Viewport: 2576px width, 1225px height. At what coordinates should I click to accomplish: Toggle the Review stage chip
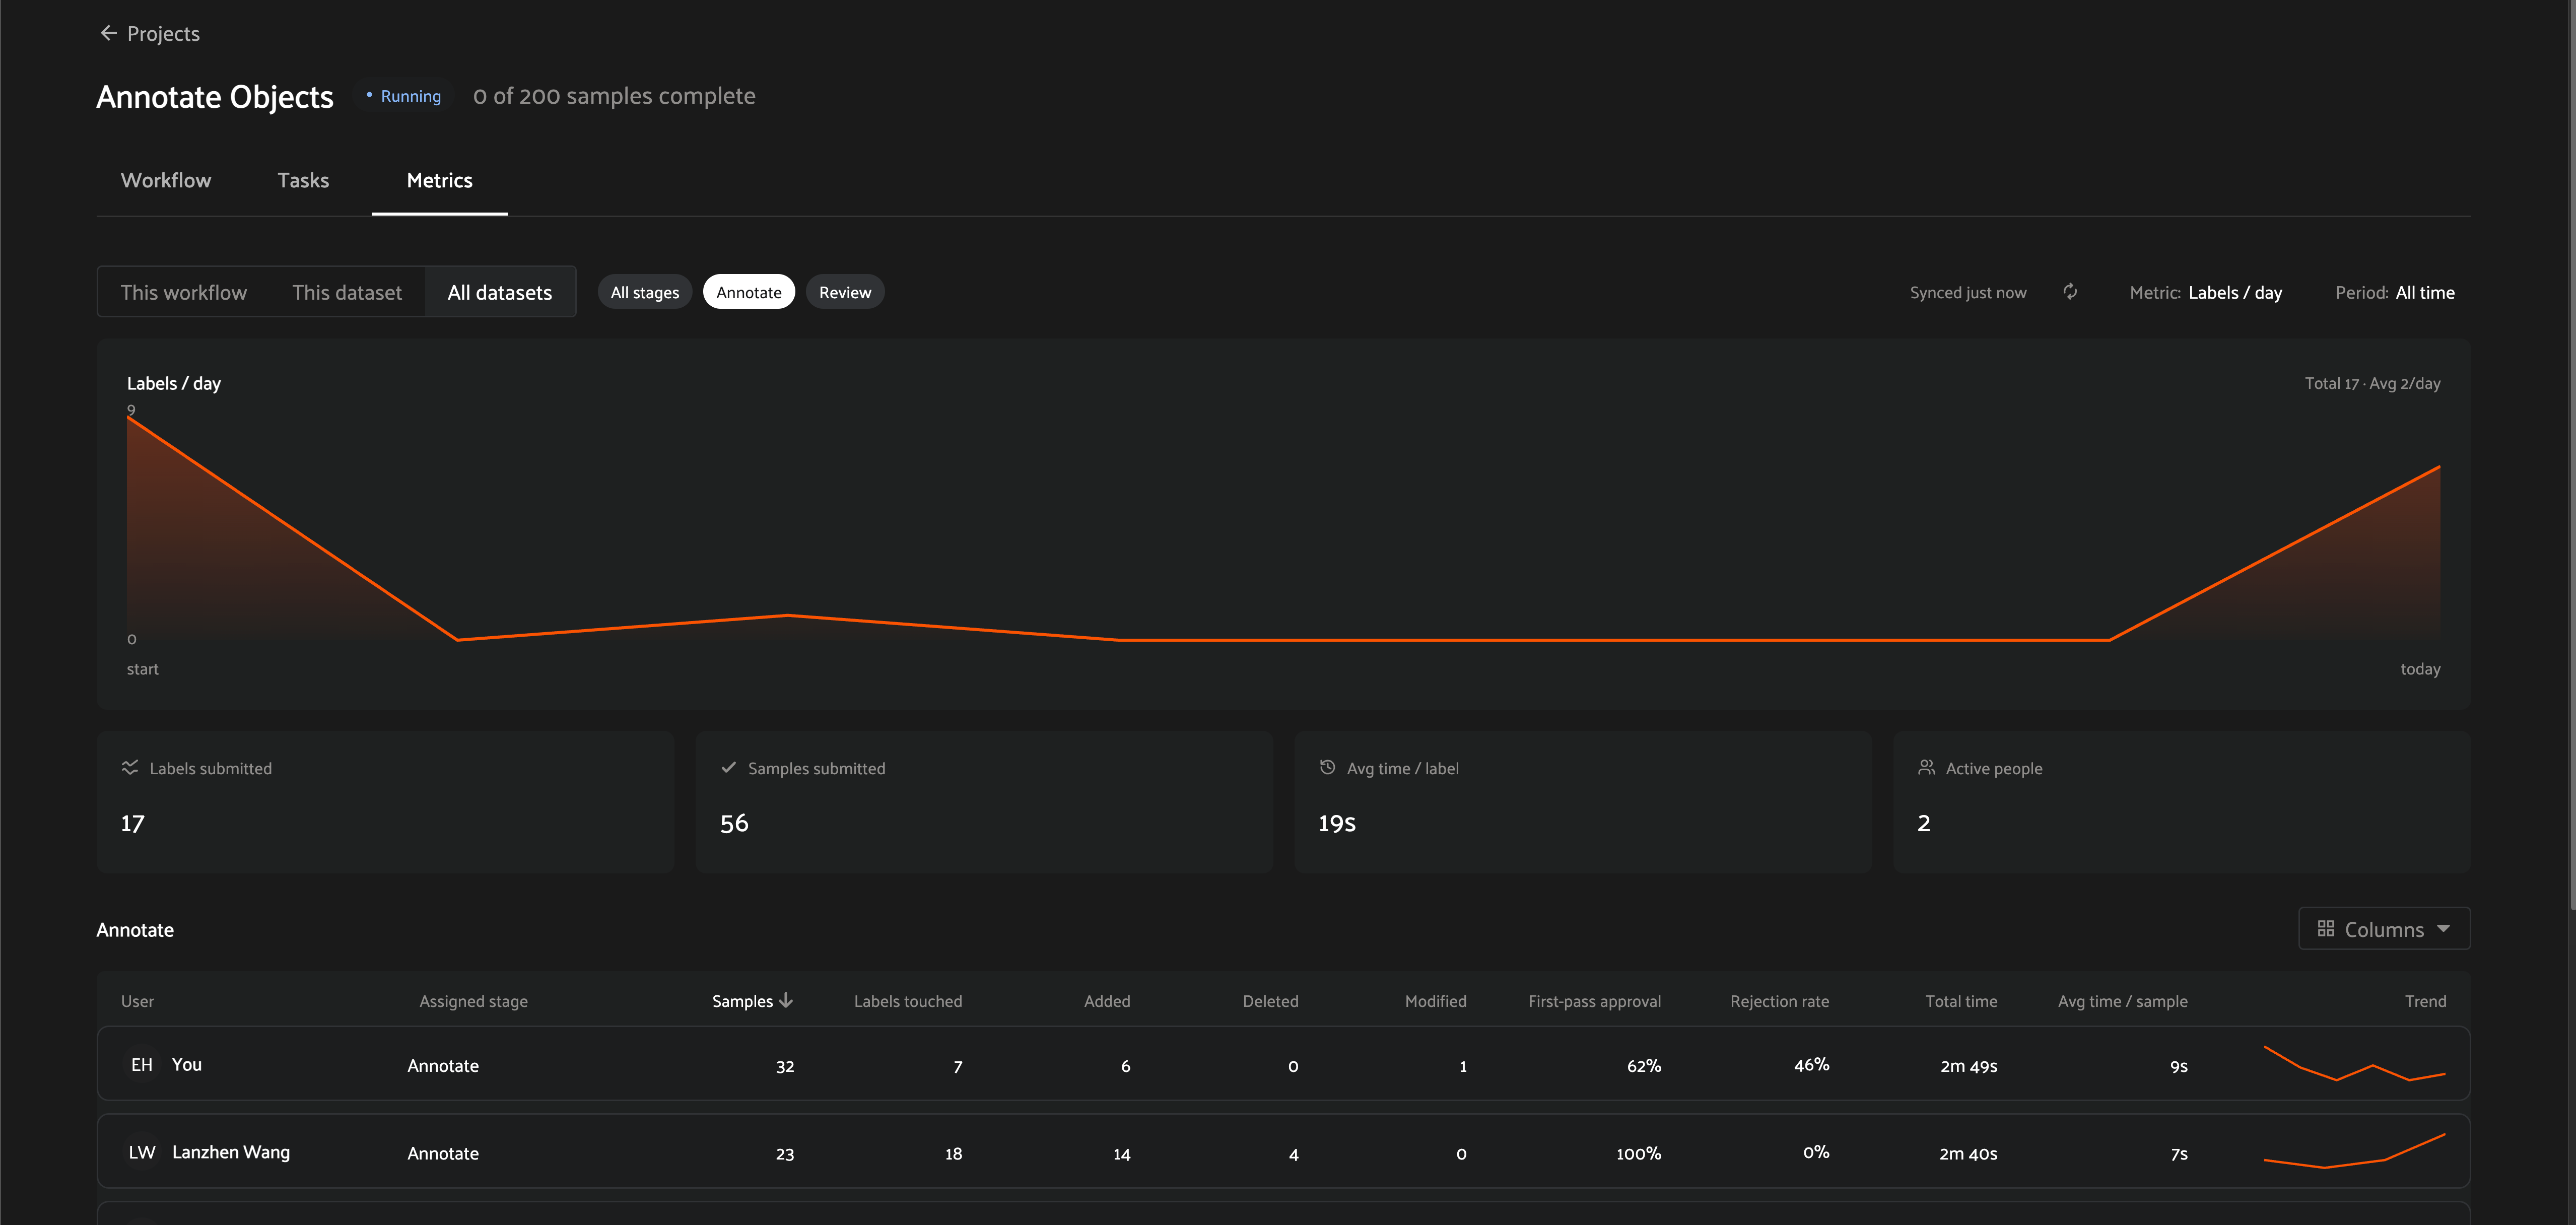coord(845,292)
